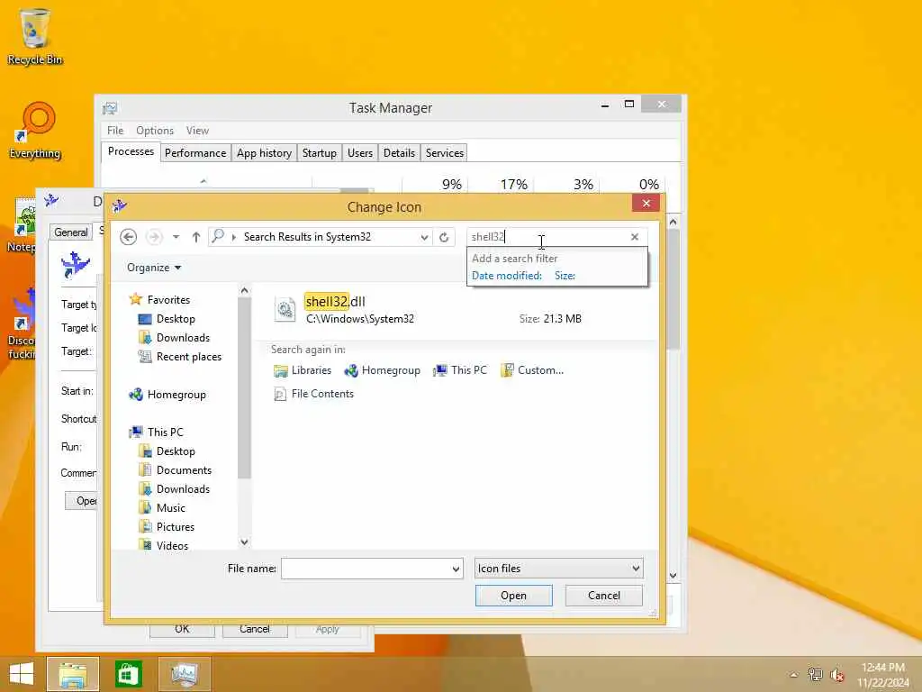Click the Forward arrow in Change Icon dialog
This screenshot has width=922, height=692.
point(154,237)
